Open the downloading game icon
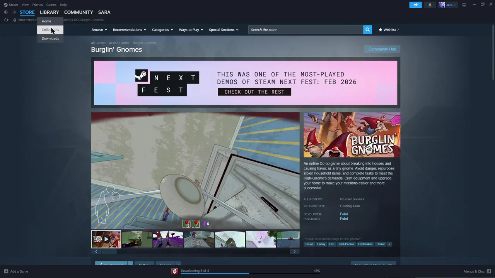 tap(175, 271)
